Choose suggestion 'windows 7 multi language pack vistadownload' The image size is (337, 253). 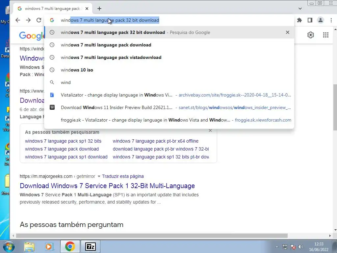(169, 57)
